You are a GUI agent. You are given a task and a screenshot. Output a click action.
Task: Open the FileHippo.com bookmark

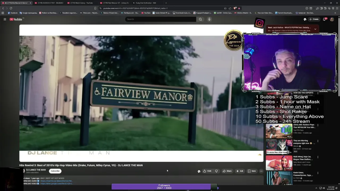pos(130,13)
